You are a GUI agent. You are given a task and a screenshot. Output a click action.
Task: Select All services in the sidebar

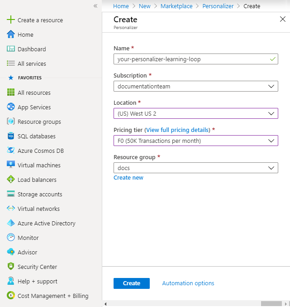click(32, 63)
